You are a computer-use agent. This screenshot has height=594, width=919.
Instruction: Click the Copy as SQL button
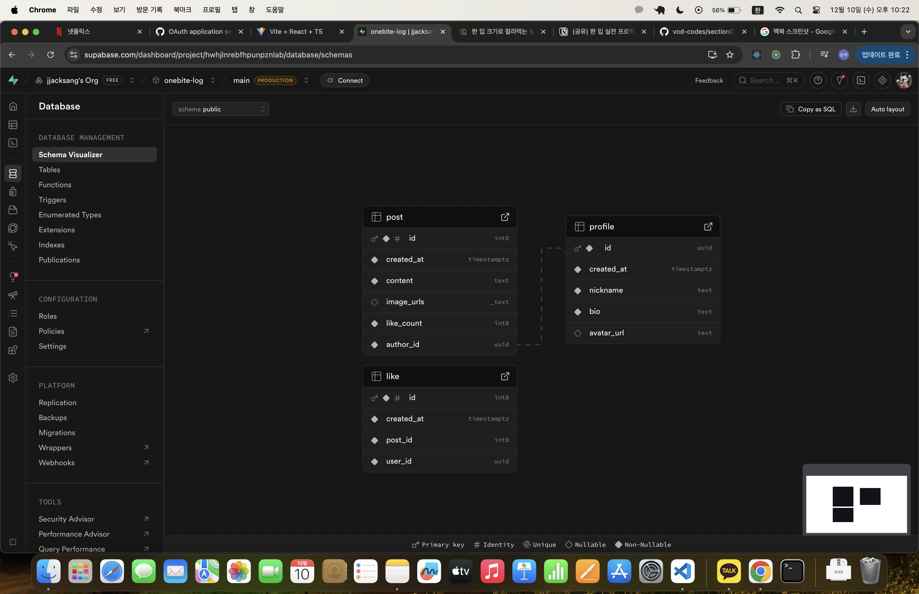[x=811, y=109]
